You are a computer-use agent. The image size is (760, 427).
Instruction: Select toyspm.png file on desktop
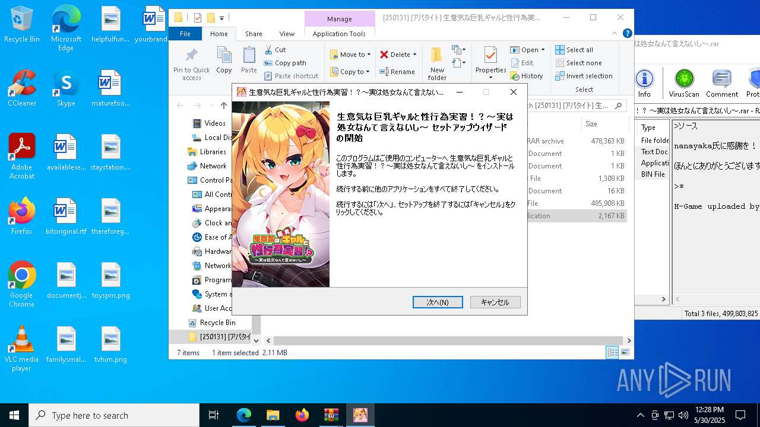pos(111,281)
